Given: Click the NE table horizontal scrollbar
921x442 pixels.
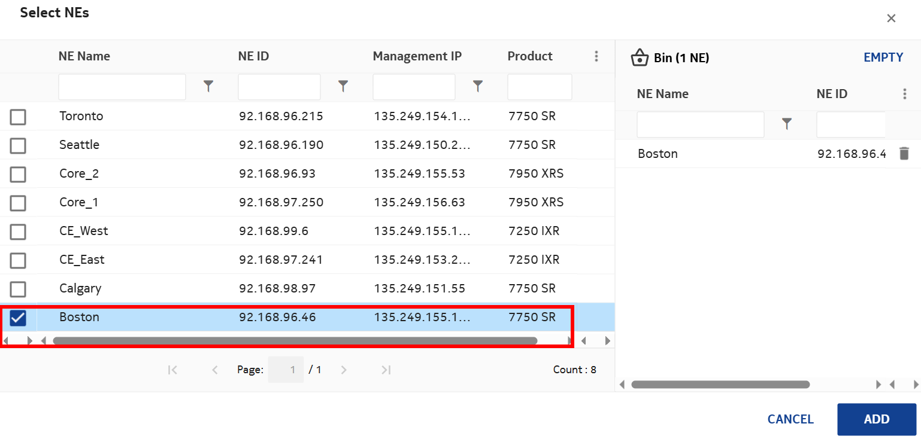Looking at the screenshot, I should tap(295, 341).
